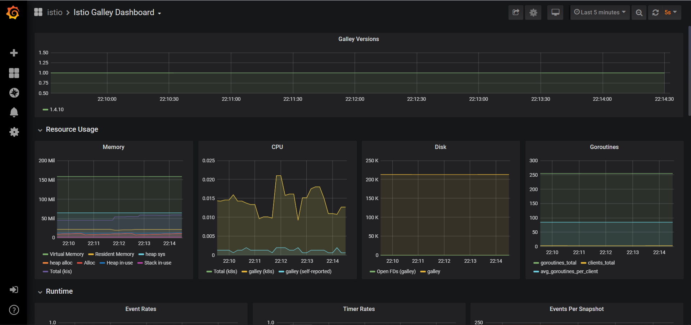Open the Istio Galley Dashboard title dropdown

(117, 13)
